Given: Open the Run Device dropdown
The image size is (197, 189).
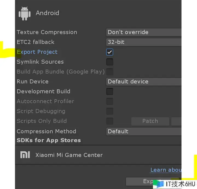Looking at the screenshot, I should pyautogui.click(x=144, y=82).
